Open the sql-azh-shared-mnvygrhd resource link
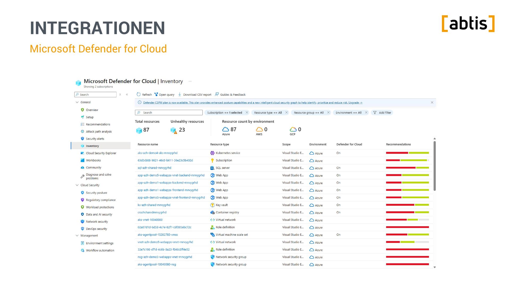The width and height of the screenshot is (511, 287). 154,168
